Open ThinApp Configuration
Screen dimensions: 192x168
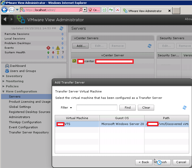pyautogui.click(x=25, y=122)
